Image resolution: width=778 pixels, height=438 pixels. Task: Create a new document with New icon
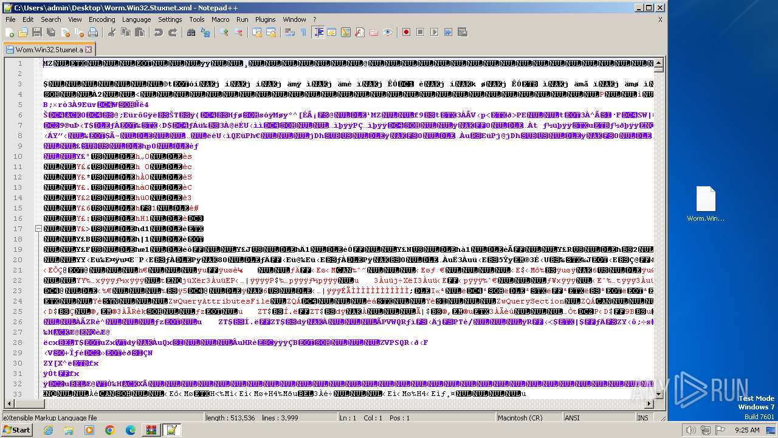pos(10,32)
